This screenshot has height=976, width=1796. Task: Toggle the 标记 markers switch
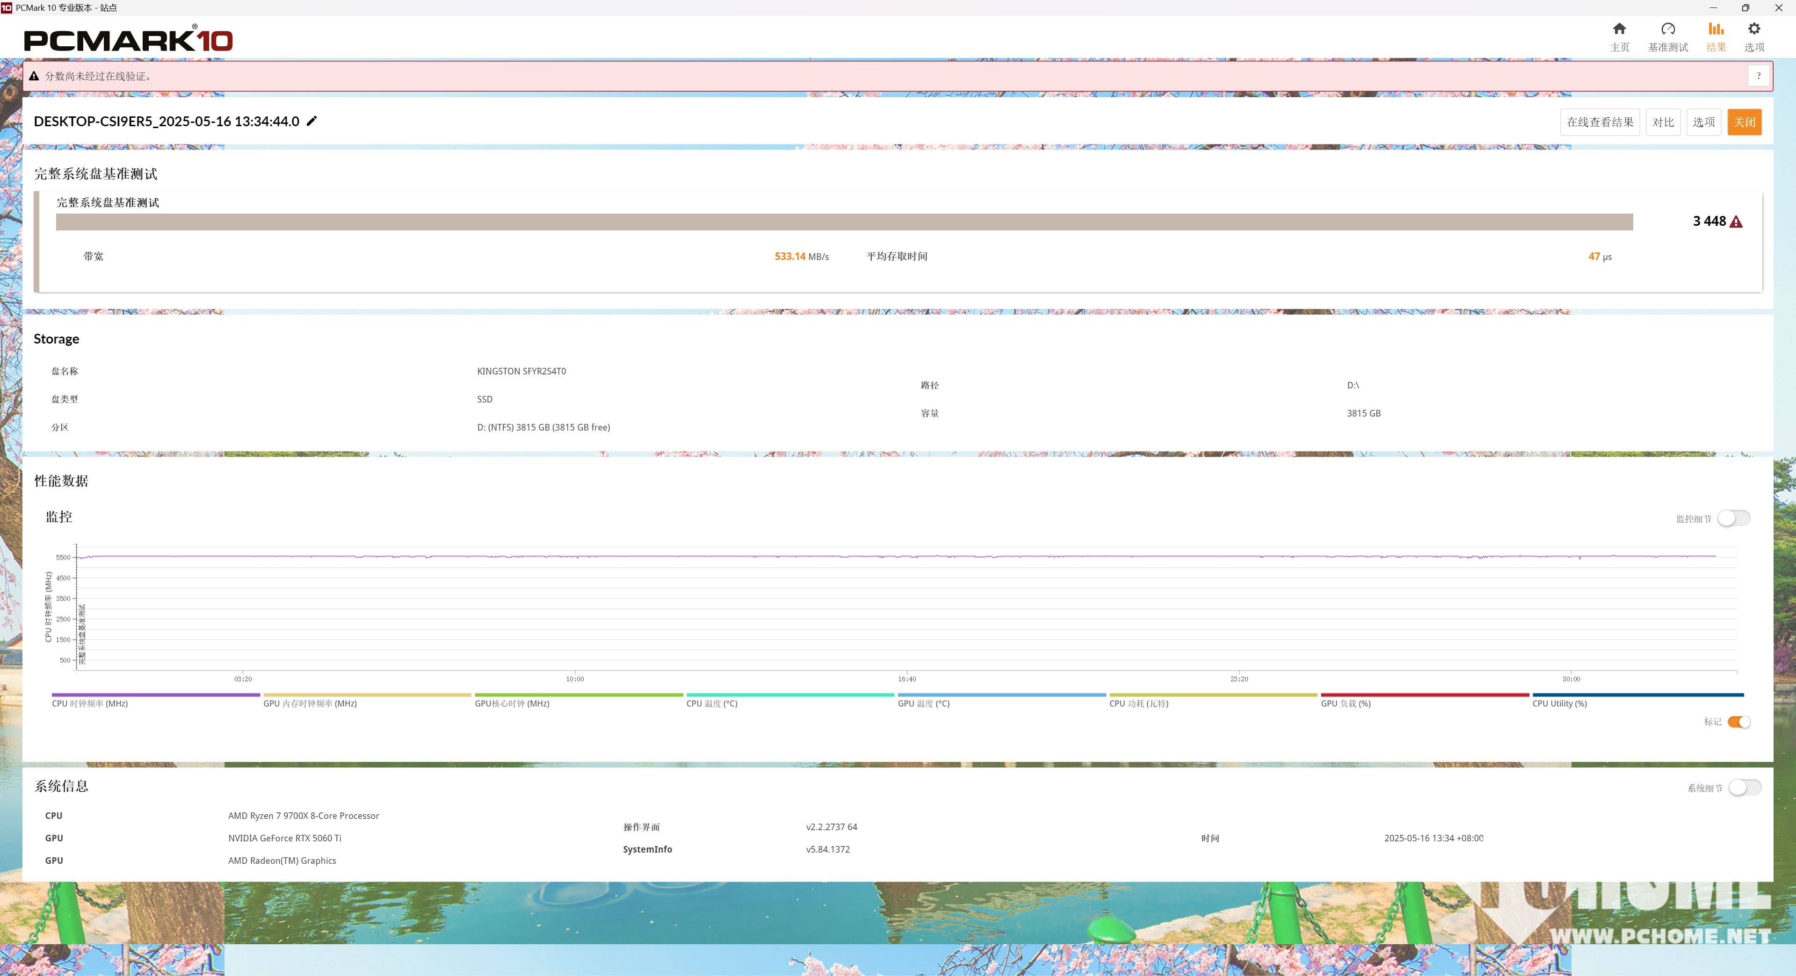coord(1739,722)
